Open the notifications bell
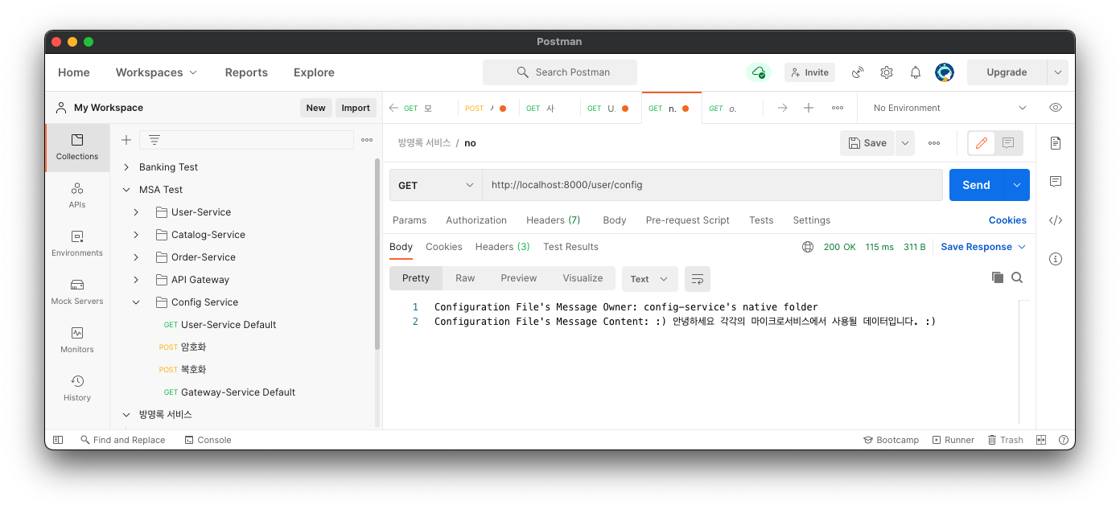The width and height of the screenshot is (1120, 509). click(916, 72)
